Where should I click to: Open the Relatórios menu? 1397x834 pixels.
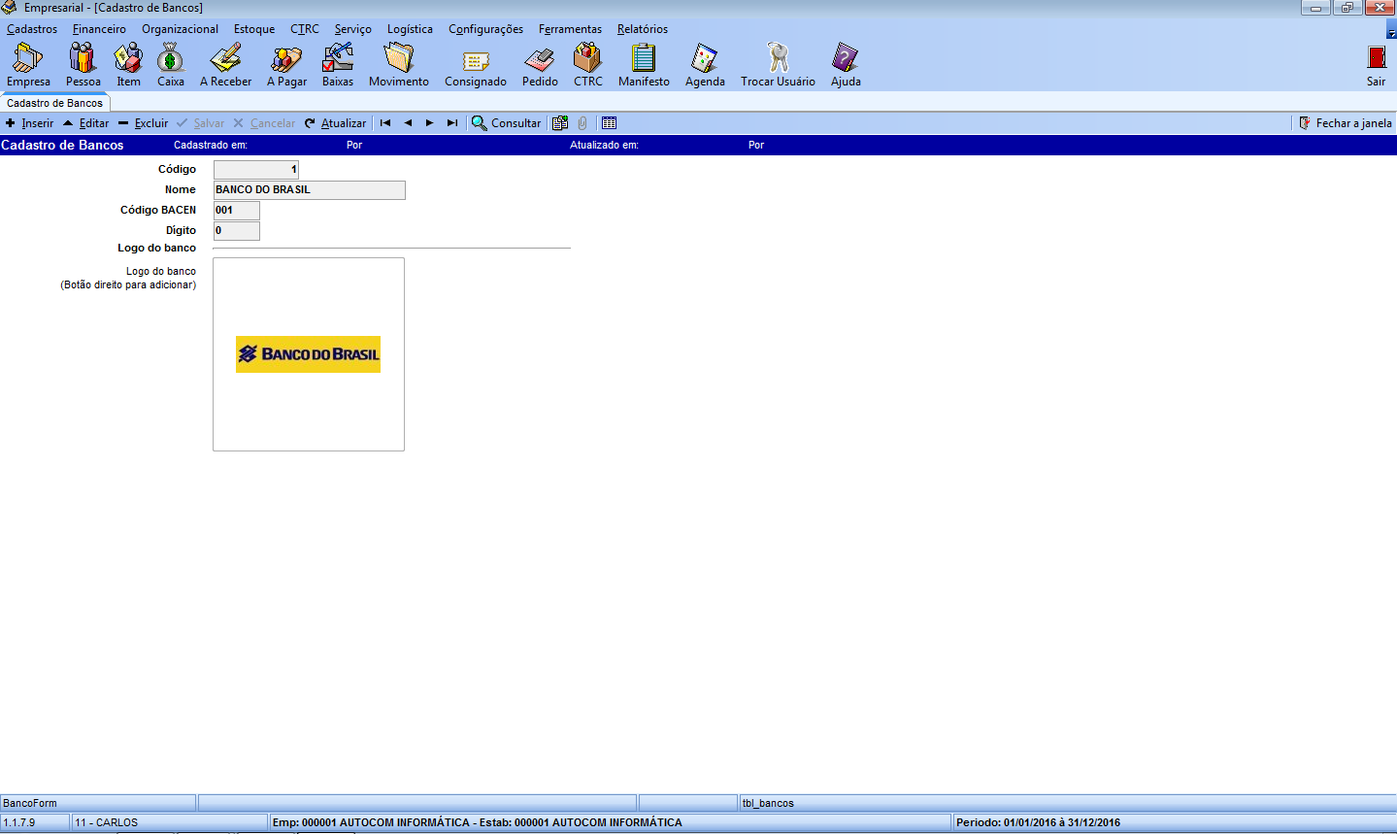coord(642,29)
